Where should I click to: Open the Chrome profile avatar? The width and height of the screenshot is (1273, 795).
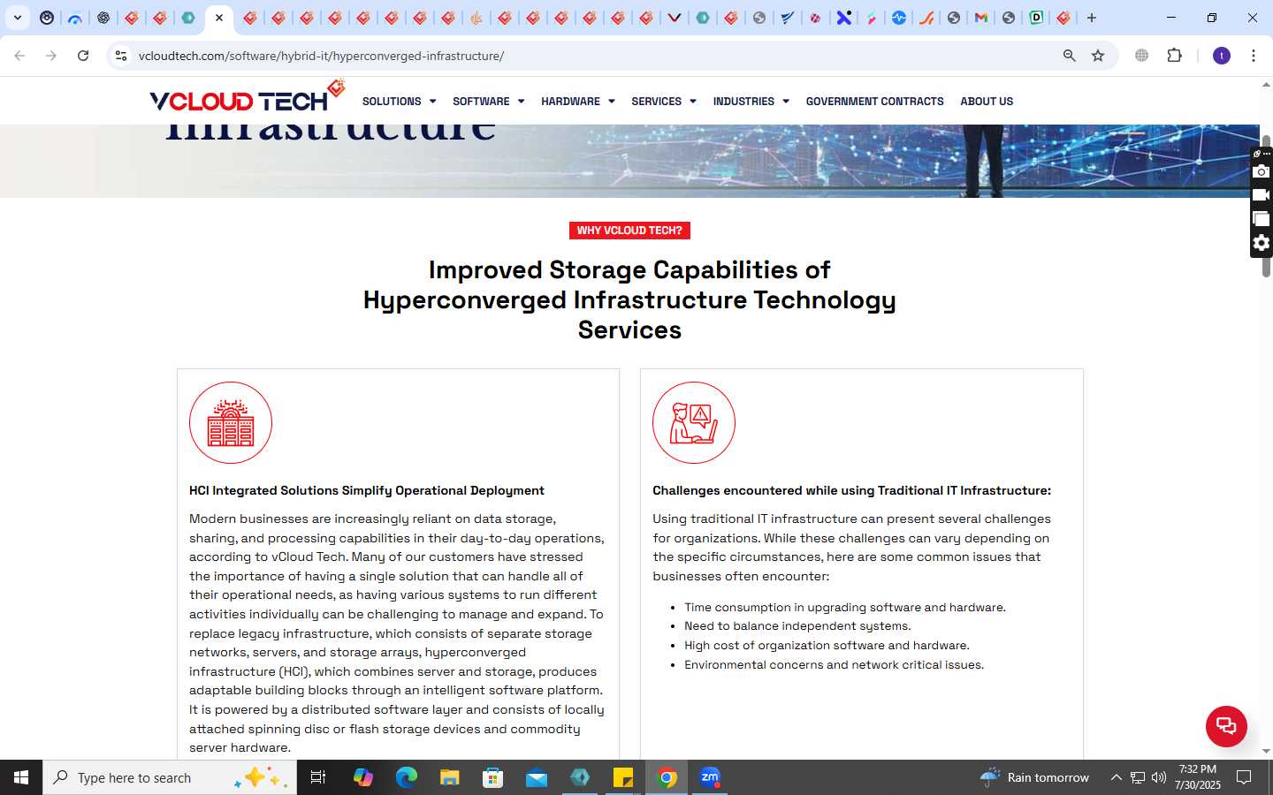[x=1222, y=56]
